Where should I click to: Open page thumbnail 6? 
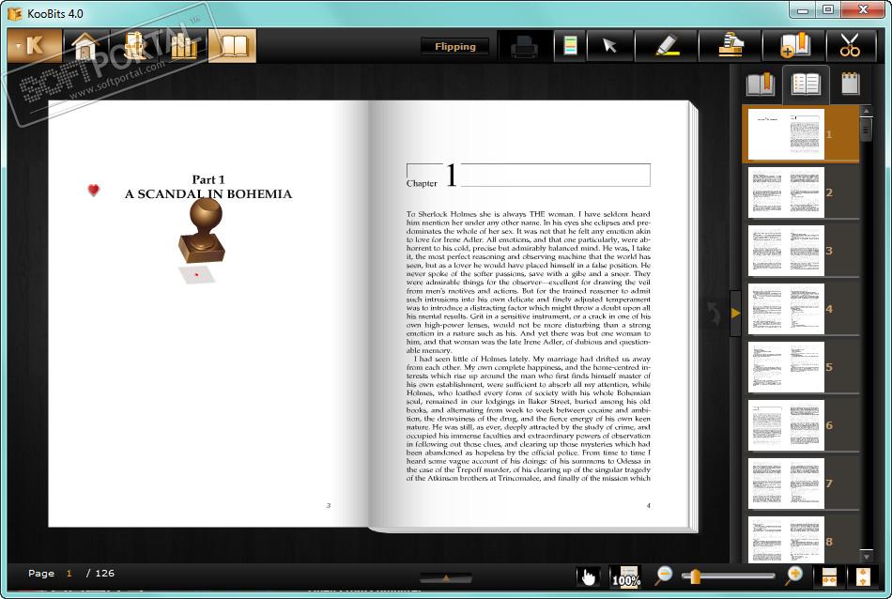(x=786, y=425)
